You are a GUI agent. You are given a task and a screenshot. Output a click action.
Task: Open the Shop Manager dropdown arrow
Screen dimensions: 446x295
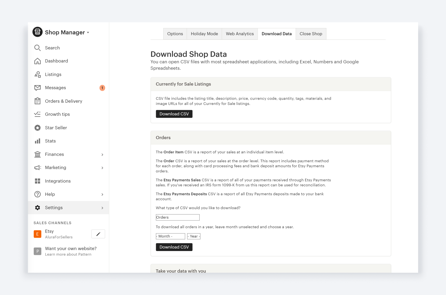pyautogui.click(x=88, y=32)
